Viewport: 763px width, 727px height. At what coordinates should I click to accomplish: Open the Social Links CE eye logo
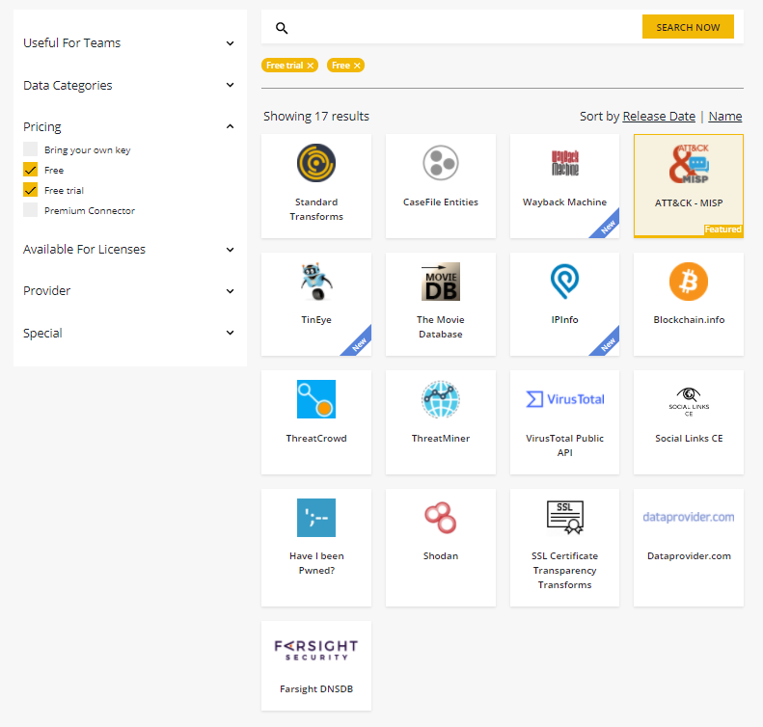[x=689, y=402]
